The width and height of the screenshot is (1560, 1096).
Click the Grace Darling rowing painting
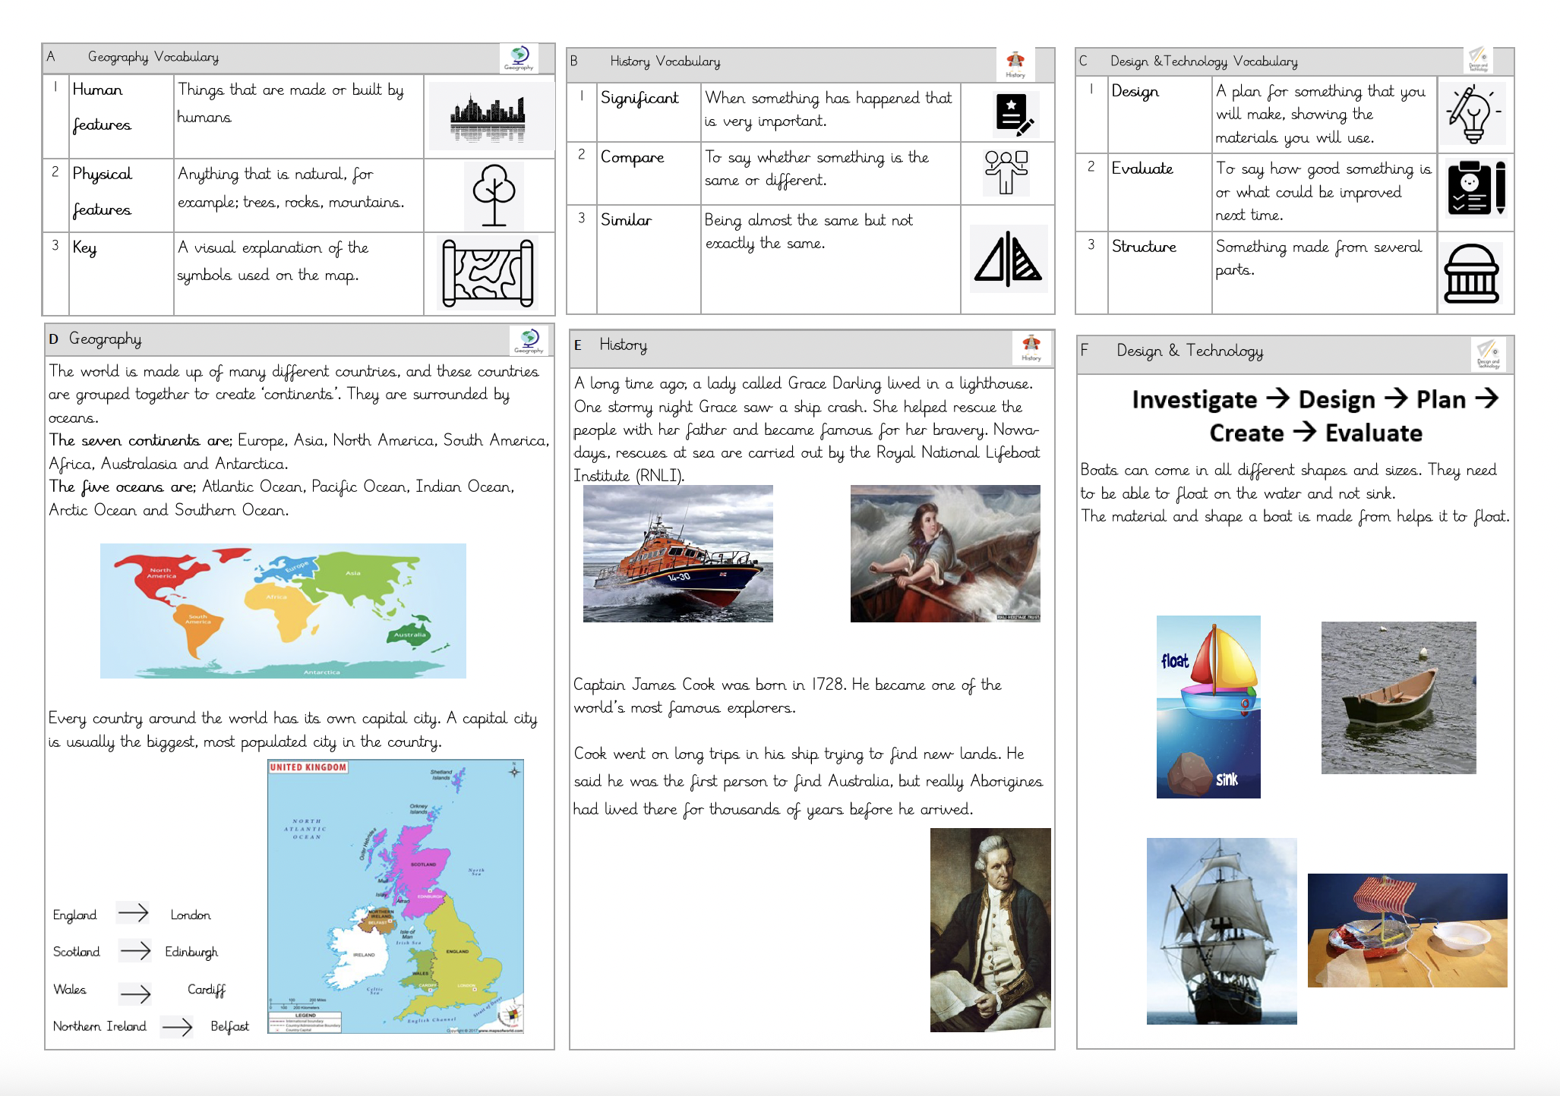pyautogui.click(x=945, y=554)
